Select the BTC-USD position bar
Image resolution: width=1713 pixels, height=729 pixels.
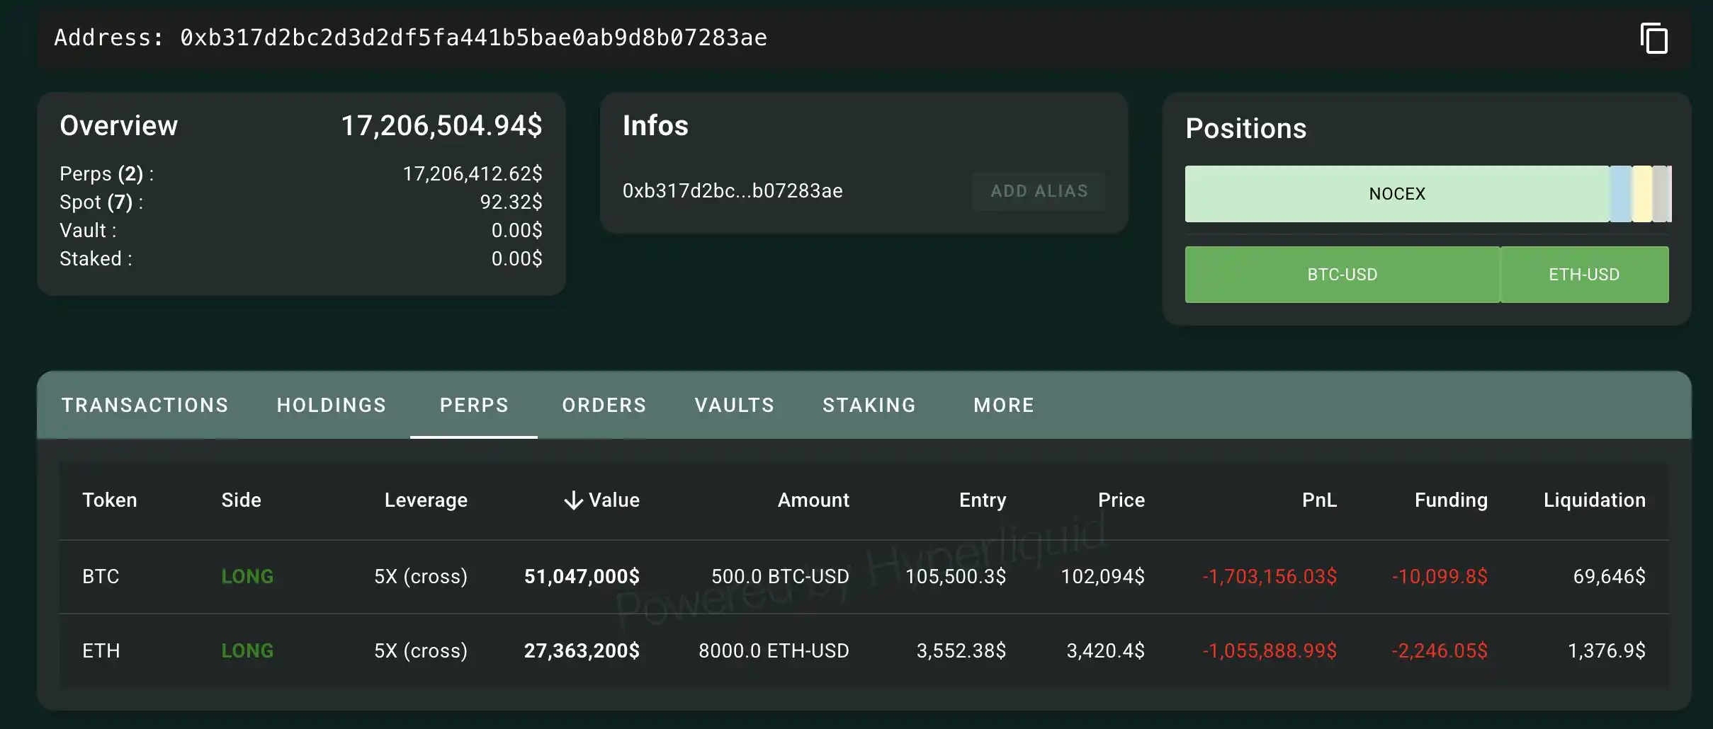[1340, 274]
